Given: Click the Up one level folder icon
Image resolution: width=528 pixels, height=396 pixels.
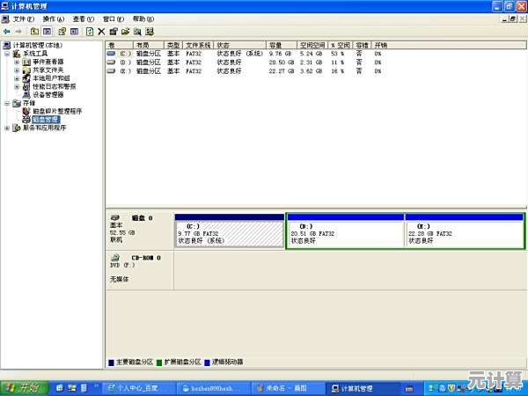Looking at the screenshot, I should point(33,31).
